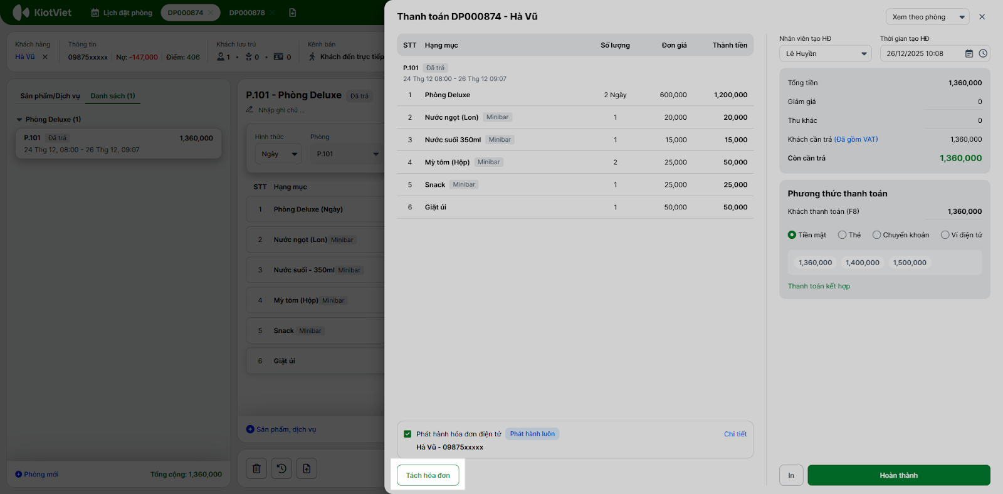Open the Sản phẩm/Dịch vụ tab
The width and height of the screenshot is (1003, 494).
(x=50, y=96)
